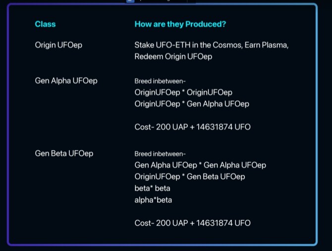Click 'OriginUFOep * Gen Beta UFOep' line
This screenshot has height=251, width=332.
pos(190,177)
